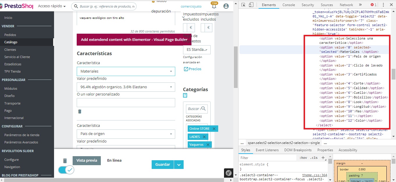Add new style rule plus icon
Image resolution: width=396 pixels, height=182 pixels.
(x=323, y=158)
